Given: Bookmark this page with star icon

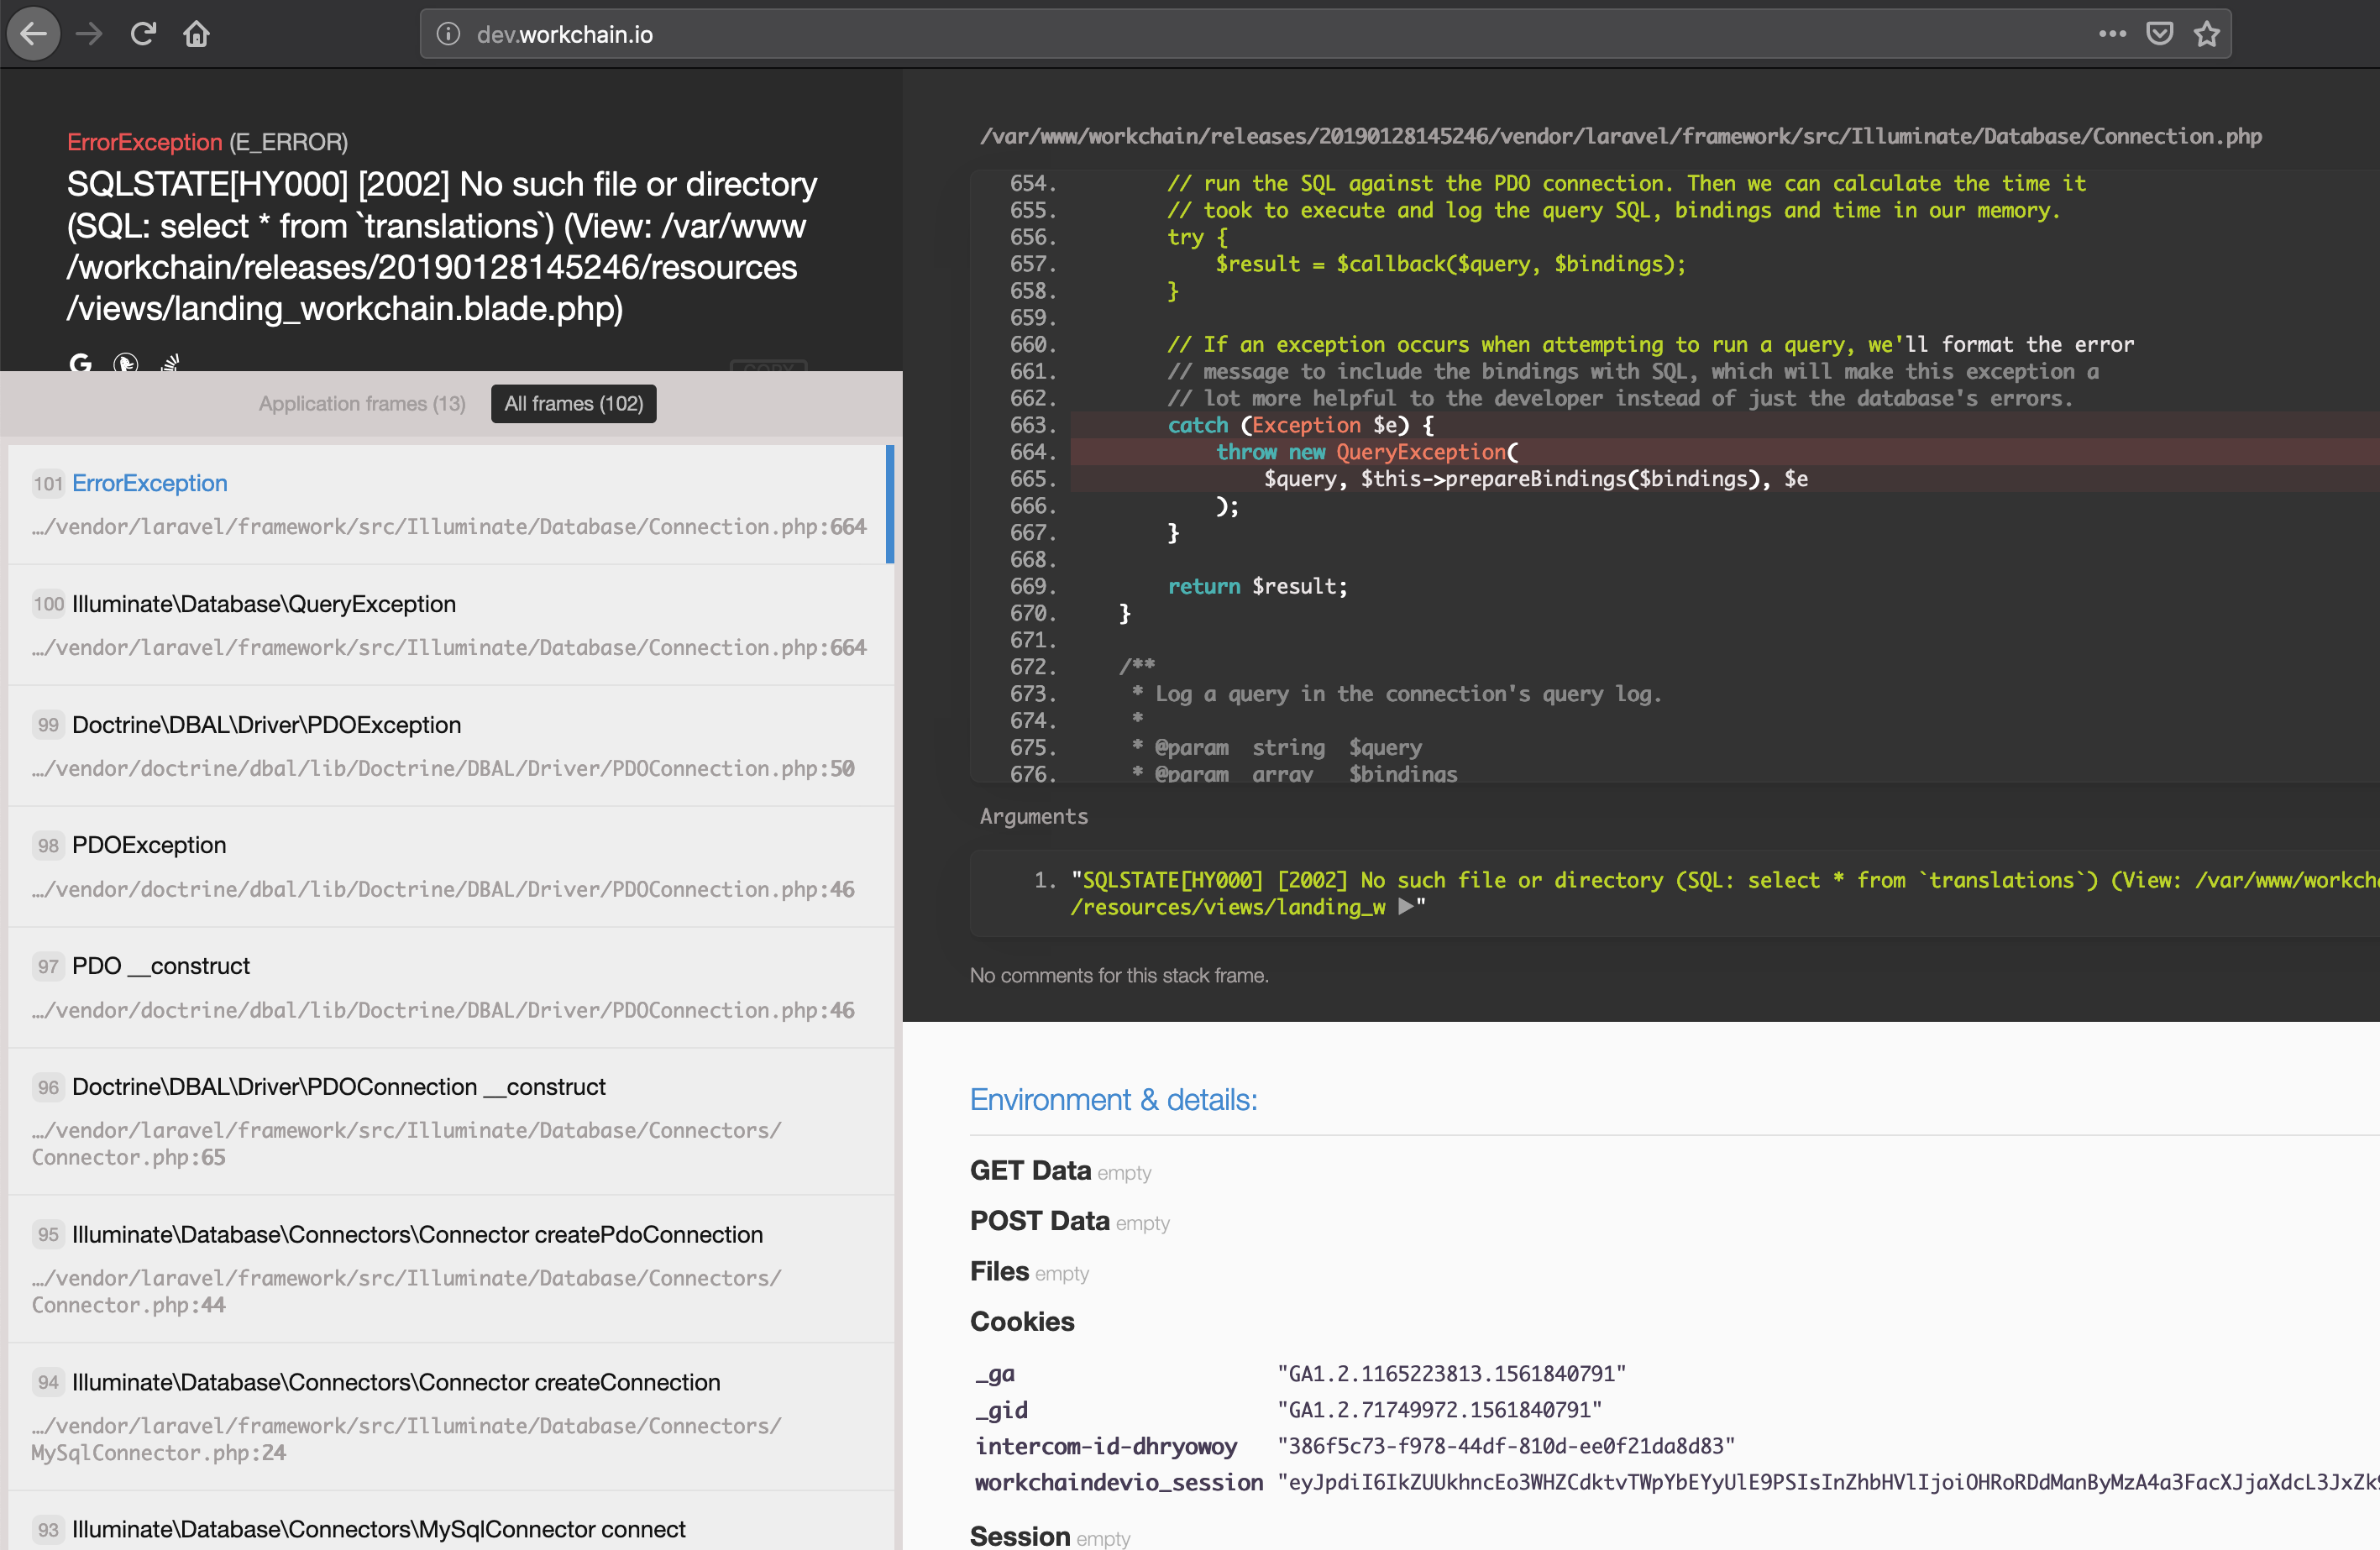Looking at the screenshot, I should pyautogui.click(x=2207, y=34).
